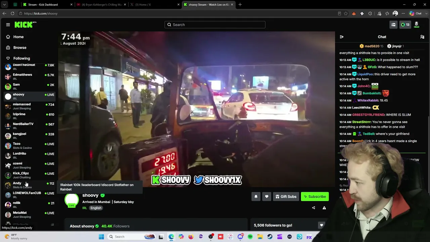The width and height of the screenshot is (430, 242).
Task: Subscribe to shoovy's channel
Action: tap(315, 197)
